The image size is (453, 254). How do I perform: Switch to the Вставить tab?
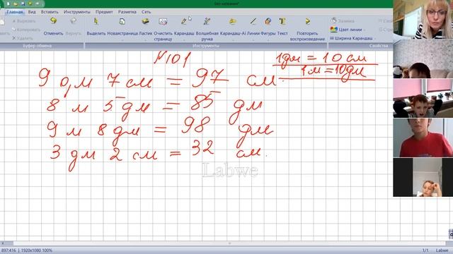(x=50, y=12)
